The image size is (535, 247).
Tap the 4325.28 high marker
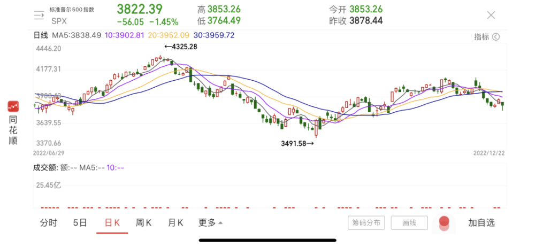click(x=181, y=47)
